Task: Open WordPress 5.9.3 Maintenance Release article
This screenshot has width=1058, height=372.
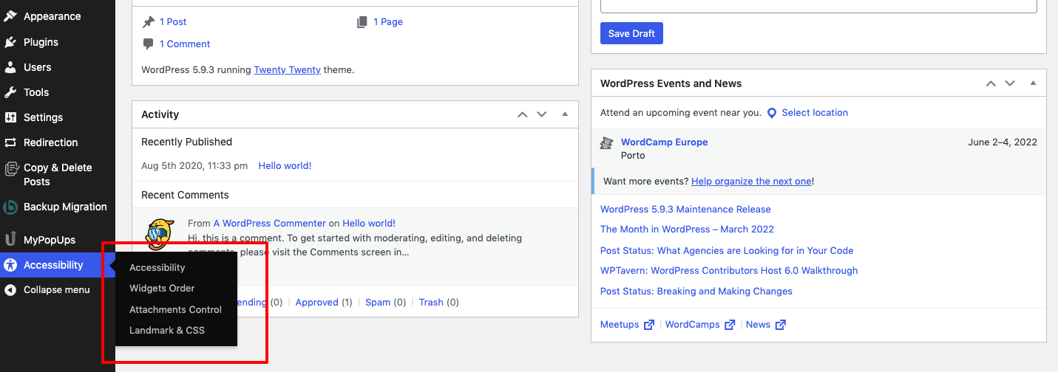Action: [x=685, y=210]
